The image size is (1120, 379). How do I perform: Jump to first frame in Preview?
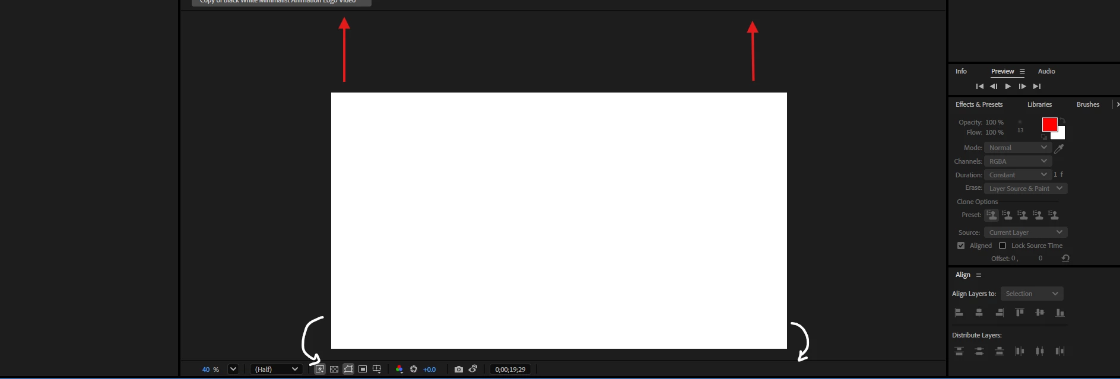(x=980, y=87)
